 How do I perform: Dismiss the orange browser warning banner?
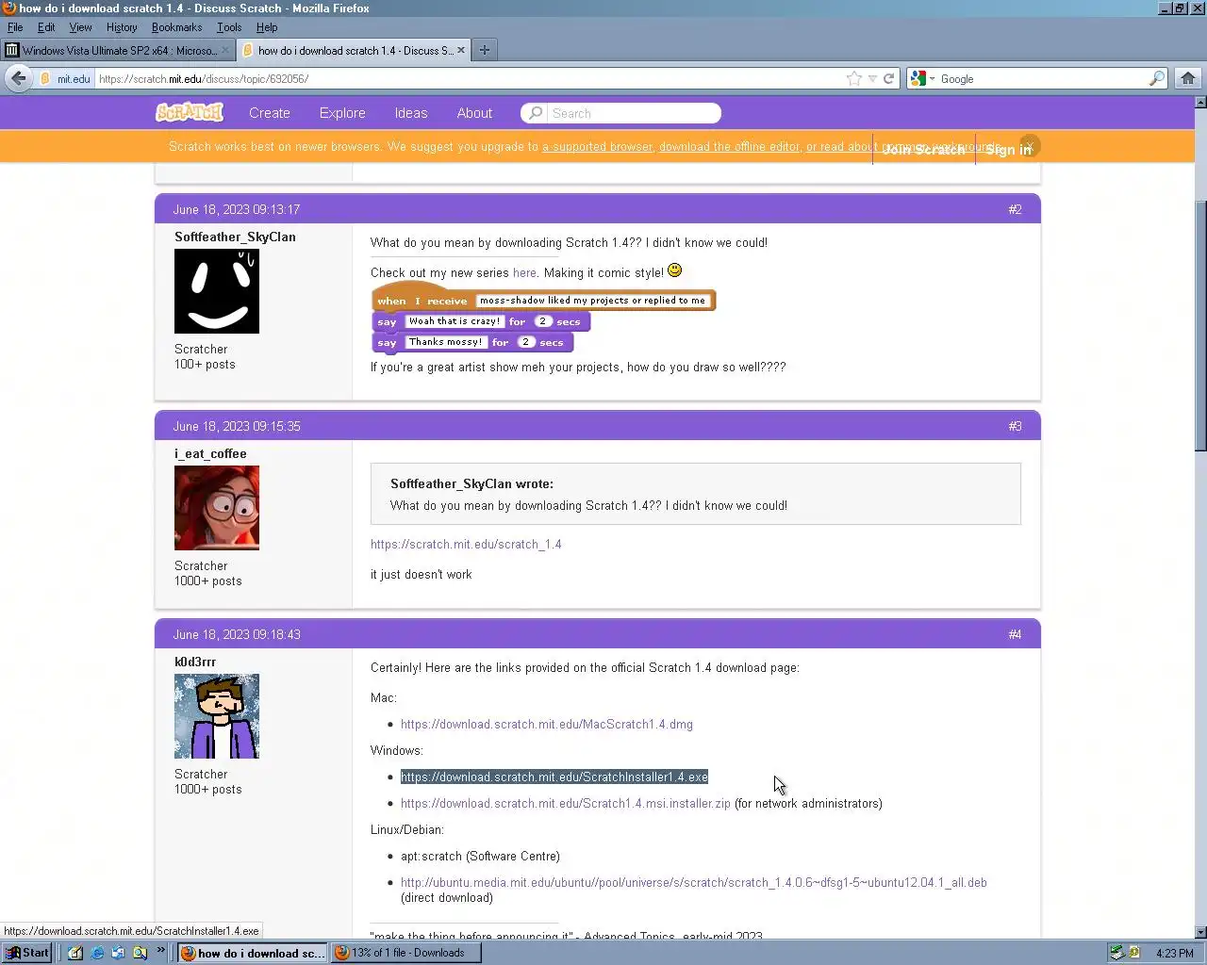tap(1030, 145)
